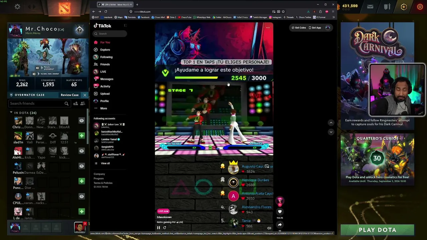The width and height of the screenshot is (427, 240).
Task: Open the Edwunknown creator name
Action: click(164, 217)
